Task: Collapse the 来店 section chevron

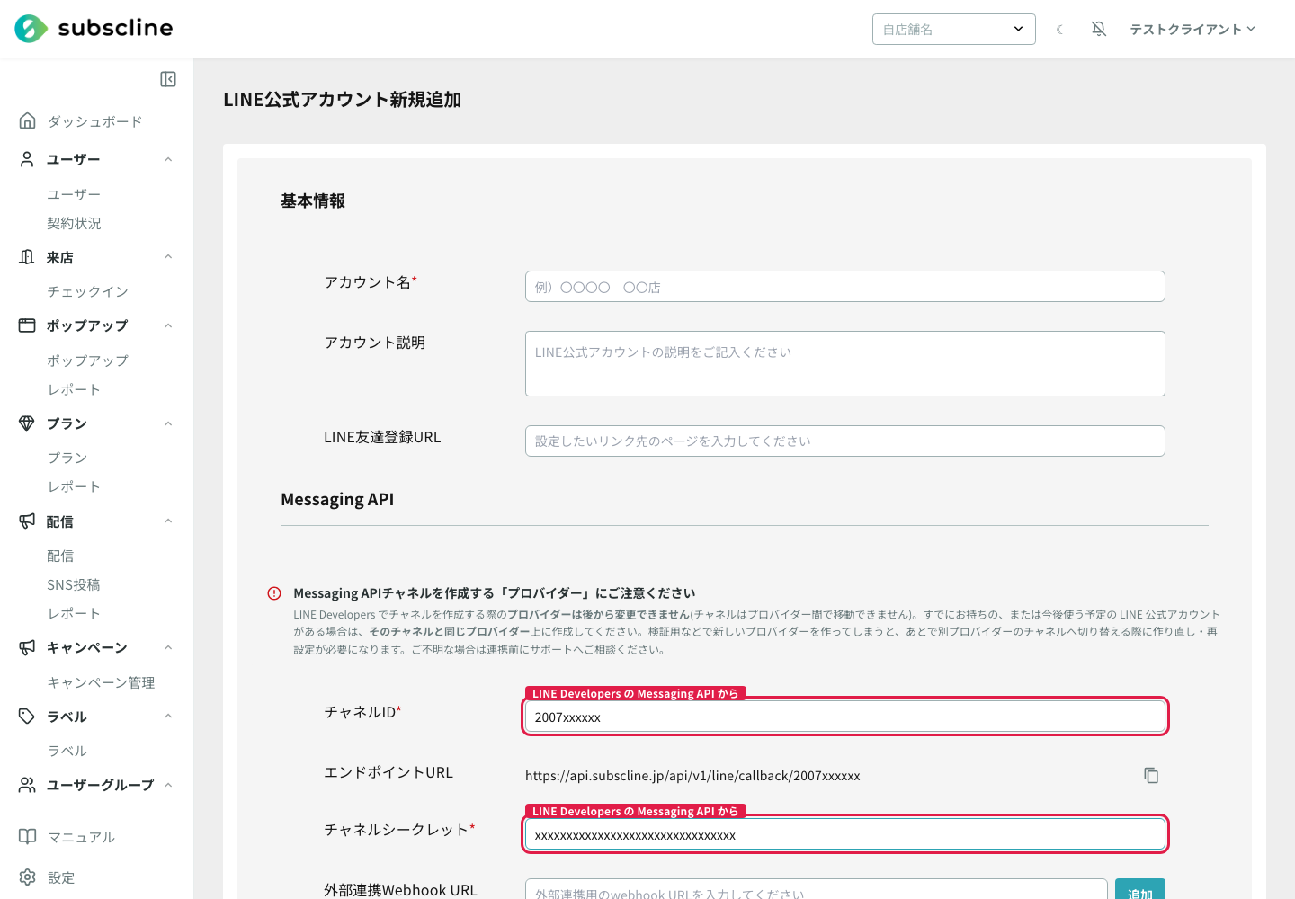Action: (168, 257)
